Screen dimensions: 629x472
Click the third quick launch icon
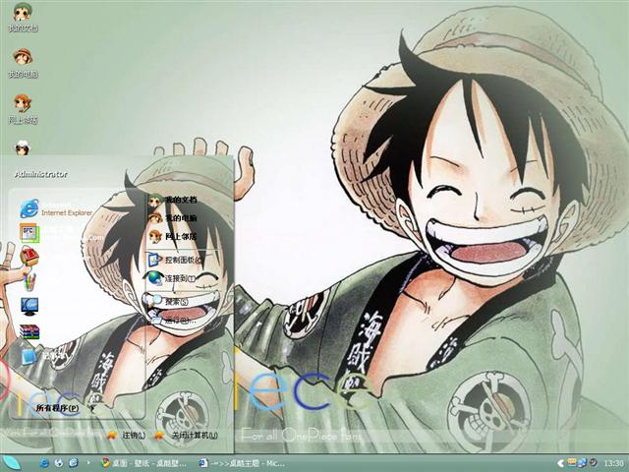[74, 463]
